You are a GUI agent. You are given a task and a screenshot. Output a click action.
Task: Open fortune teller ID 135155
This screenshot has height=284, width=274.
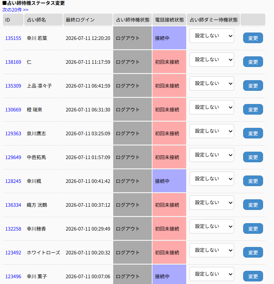(13, 38)
